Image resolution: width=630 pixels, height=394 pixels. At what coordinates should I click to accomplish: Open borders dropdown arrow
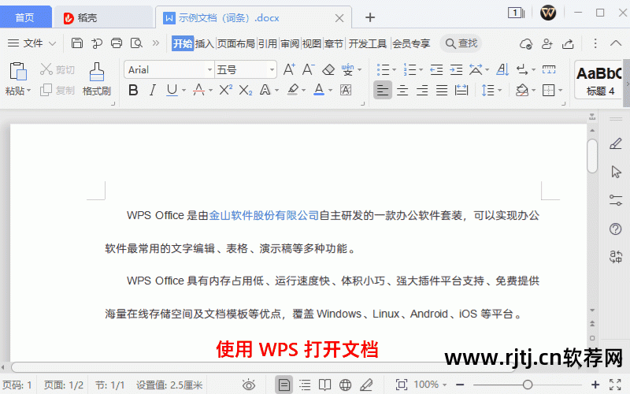(x=561, y=90)
